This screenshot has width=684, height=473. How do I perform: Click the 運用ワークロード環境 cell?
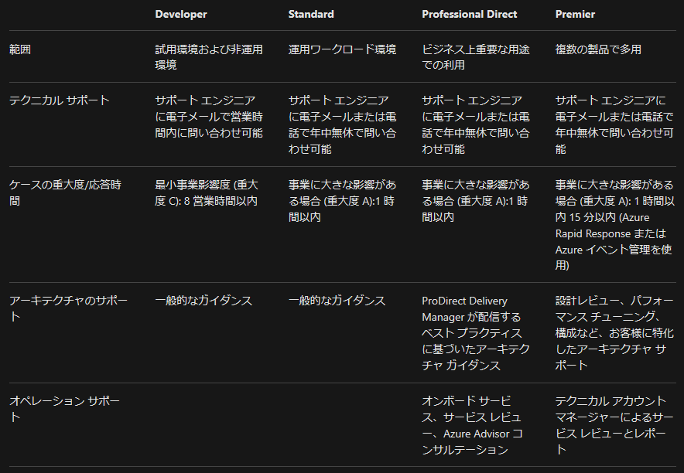coord(342,49)
